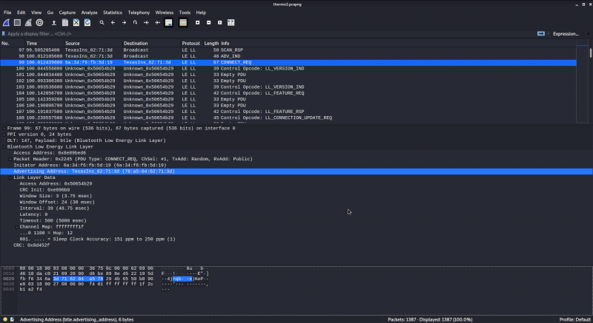
Task: Open capture options dialog
Action: tap(39, 23)
